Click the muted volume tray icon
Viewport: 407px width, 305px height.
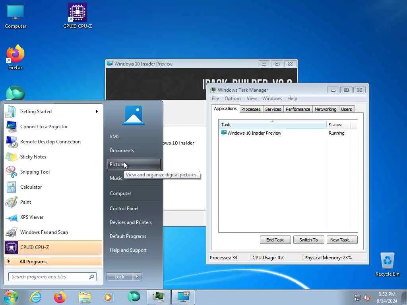click(x=367, y=298)
